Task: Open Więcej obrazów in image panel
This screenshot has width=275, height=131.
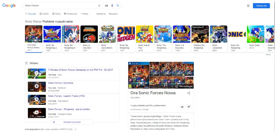Action: [184, 86]
